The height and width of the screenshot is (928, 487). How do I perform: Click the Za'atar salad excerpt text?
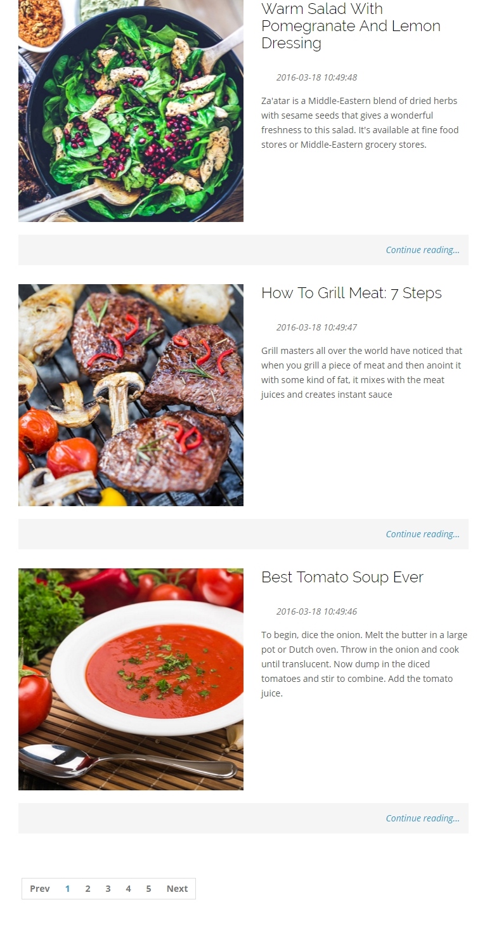point(360,122)
